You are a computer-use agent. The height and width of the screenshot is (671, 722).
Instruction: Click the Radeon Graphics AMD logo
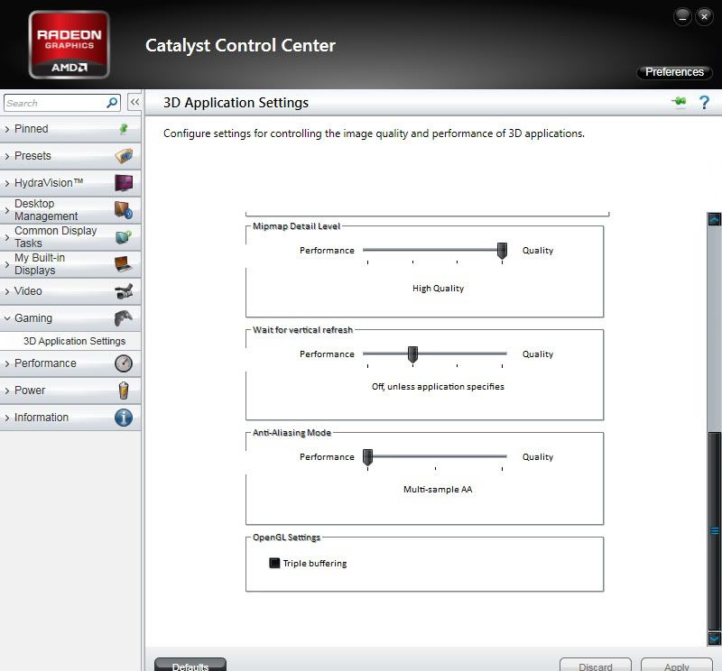[69, 44]
